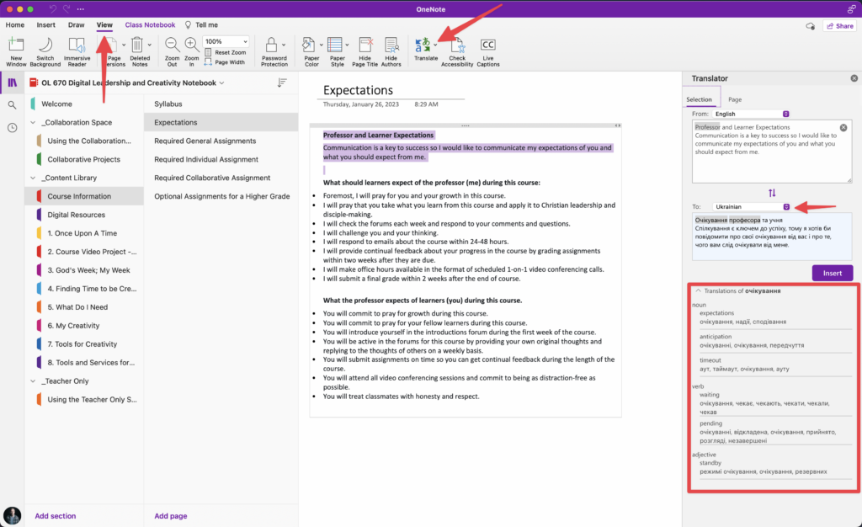
Task: Clear the translator source text
Action: pyautogui.click(x=843, y=127)
